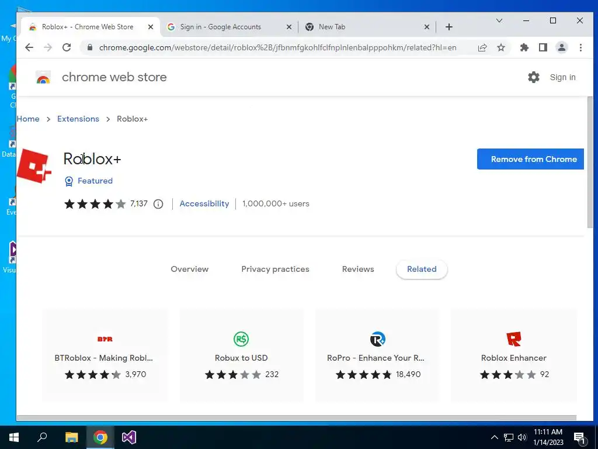The image size is (598, 449).
Task: Click the RoPro extension icon
Action: pyautogui.click(x=378, y=339)
